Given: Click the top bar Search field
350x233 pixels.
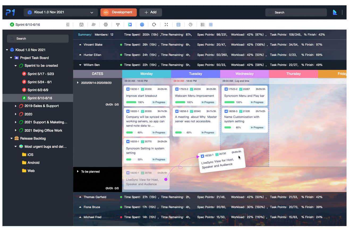Looking at the screenshot, I should click(x=296, y=12).
